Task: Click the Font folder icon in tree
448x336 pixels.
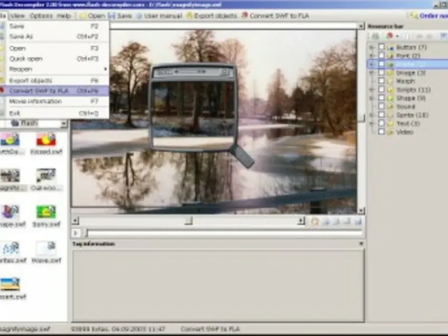Action: coord(390,56)
